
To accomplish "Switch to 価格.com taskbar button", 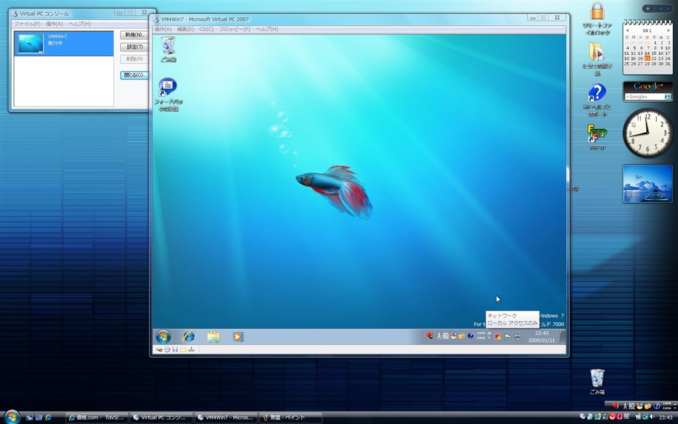I will click(97, 417).
